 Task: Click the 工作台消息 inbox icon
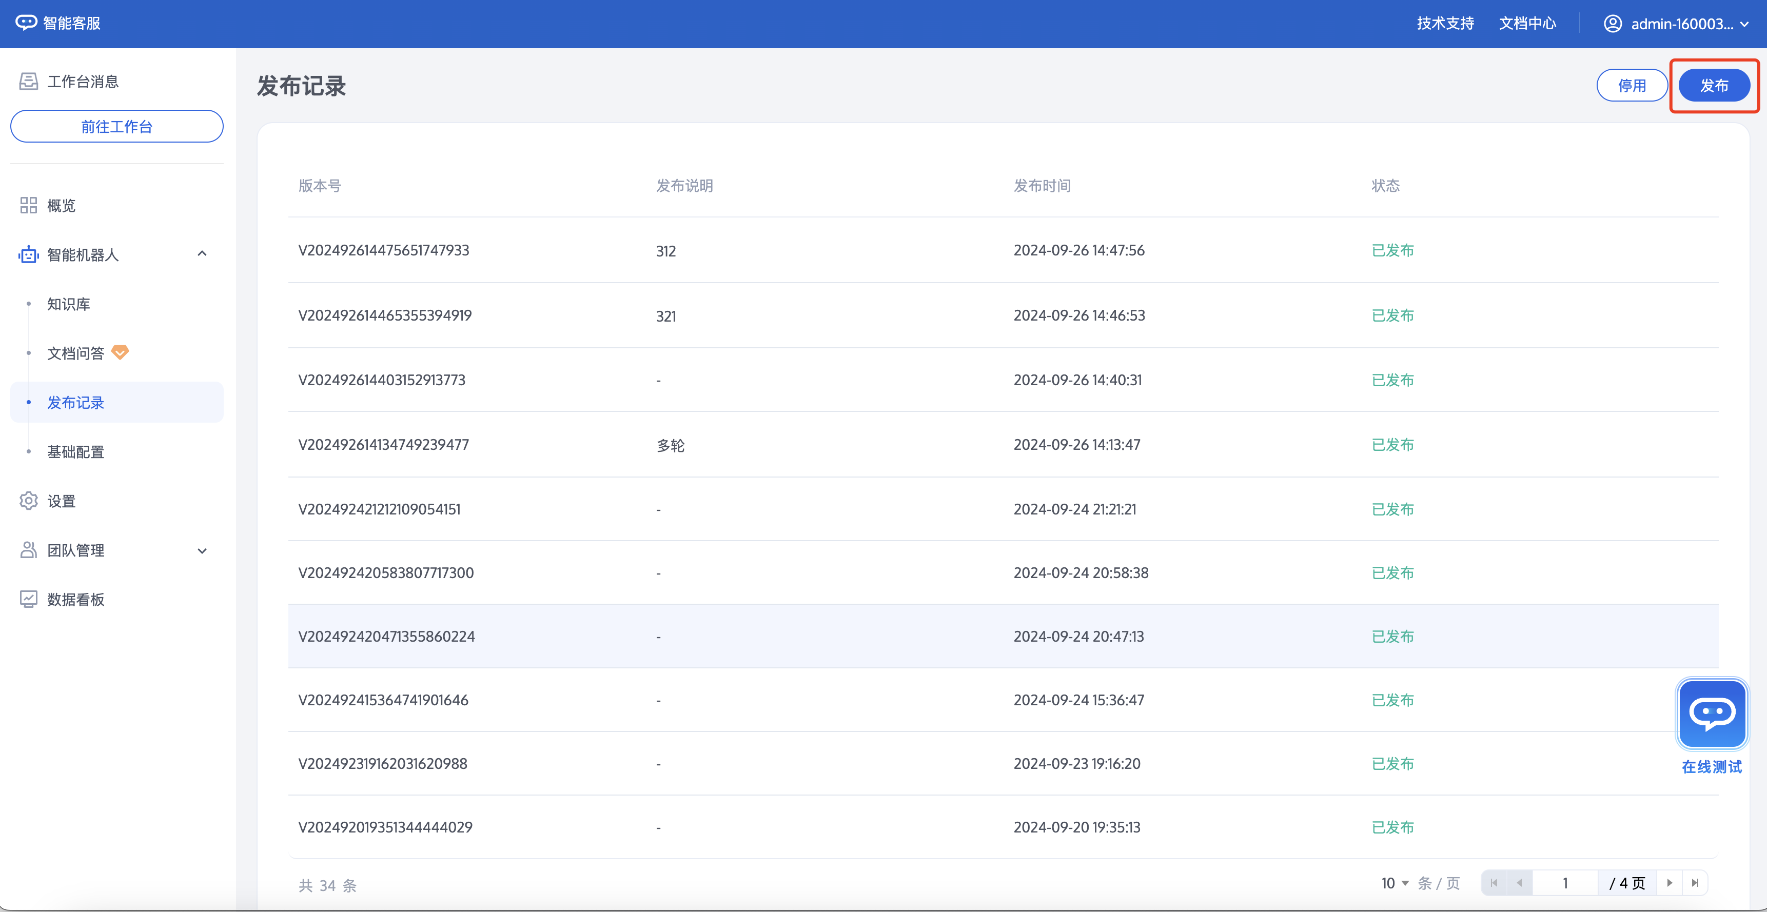(x=28, y=82)
